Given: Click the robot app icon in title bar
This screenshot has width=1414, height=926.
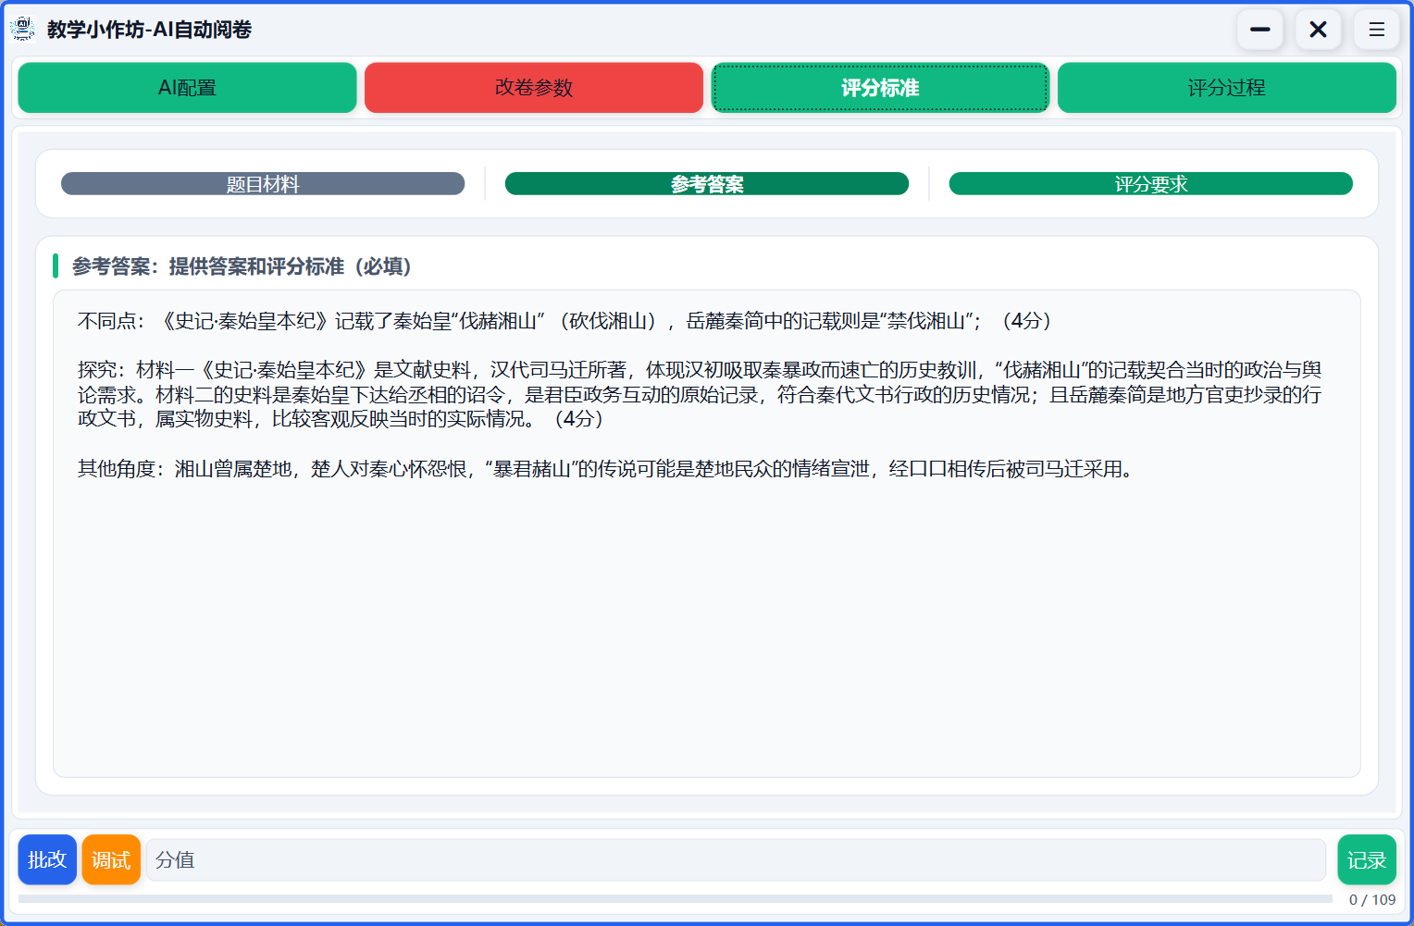Looking at the screenshot, I should click(22, 30).
